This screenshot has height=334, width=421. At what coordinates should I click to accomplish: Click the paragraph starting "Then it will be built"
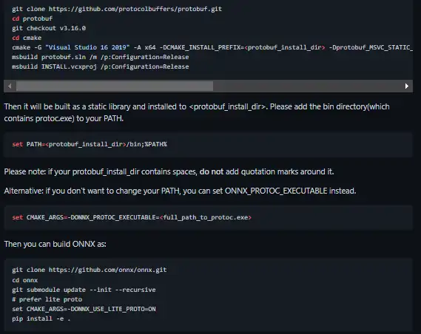click(x=197, y=112)
